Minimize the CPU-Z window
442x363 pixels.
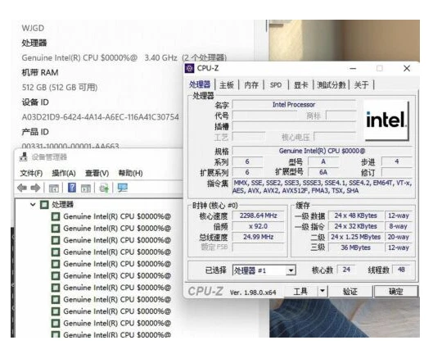353,69
